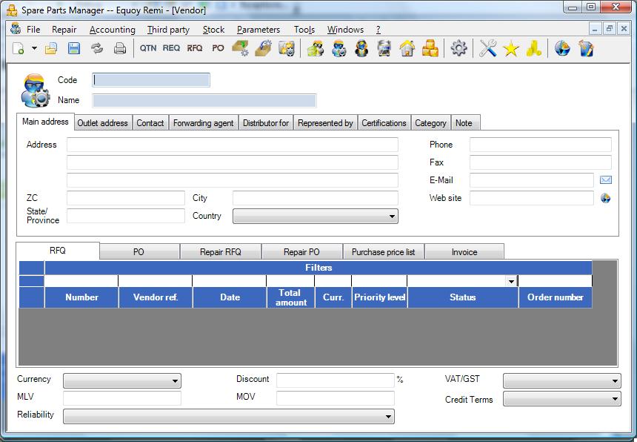The width and height of the screenshot is (637, 442).
Task: Click the folder with gear icon
Action: 287,48
